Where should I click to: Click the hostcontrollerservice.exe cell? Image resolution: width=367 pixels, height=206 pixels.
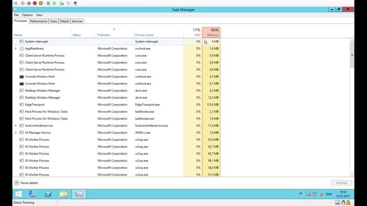tap(151, 126)
